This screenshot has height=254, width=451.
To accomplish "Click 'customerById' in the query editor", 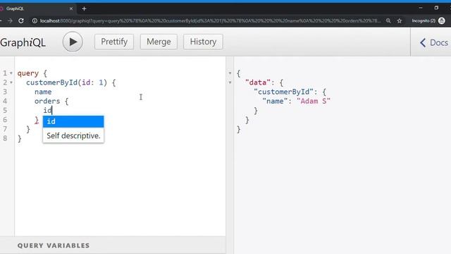I will coord(51,83).
